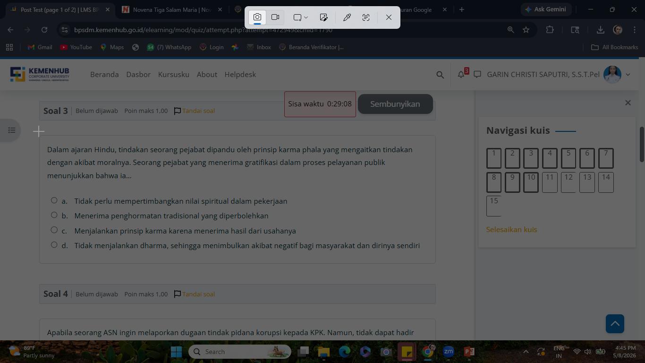645x363 pixels.
Task: Click the text actions scan icon
Action: (366, 17)
